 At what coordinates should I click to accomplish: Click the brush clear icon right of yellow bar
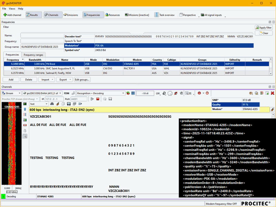coord(272,109)
